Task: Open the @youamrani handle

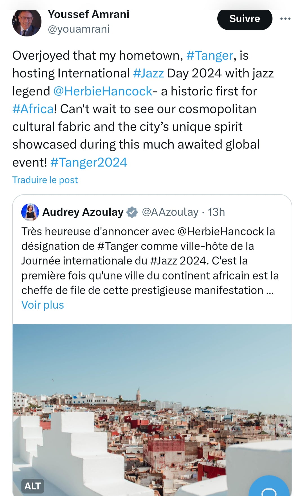Action: [x=79, y=29]
